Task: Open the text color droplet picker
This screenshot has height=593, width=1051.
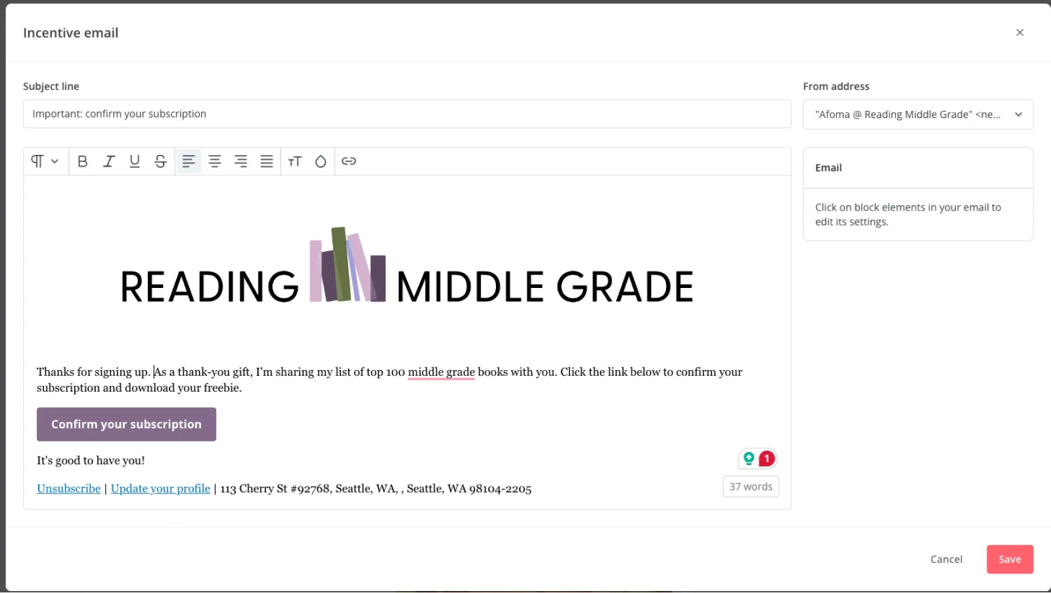Action: coord(321,161)
